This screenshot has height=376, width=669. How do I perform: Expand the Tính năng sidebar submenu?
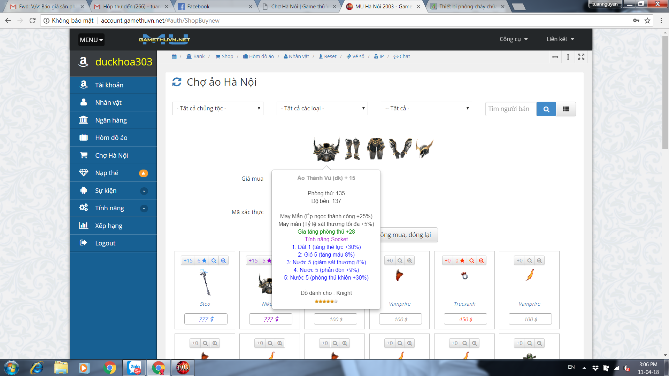[x=144, y=208]
